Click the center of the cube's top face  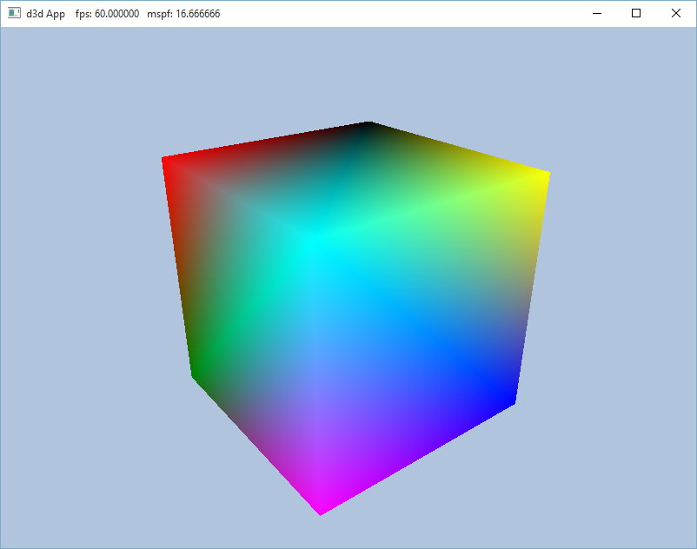pos(348,178)
